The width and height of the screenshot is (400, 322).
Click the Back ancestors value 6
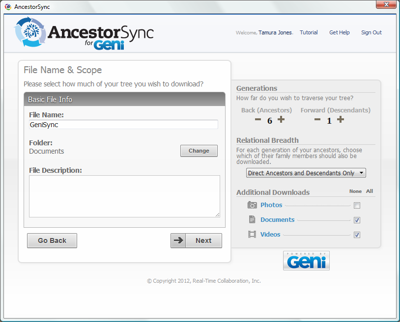coord(270,121)
